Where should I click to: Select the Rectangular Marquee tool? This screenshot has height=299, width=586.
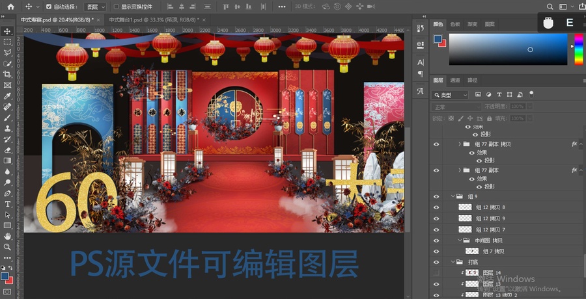pos(7,42)
